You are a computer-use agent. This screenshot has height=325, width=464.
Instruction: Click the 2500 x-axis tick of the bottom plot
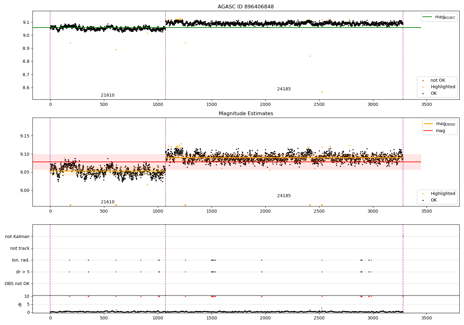point(319,318)
